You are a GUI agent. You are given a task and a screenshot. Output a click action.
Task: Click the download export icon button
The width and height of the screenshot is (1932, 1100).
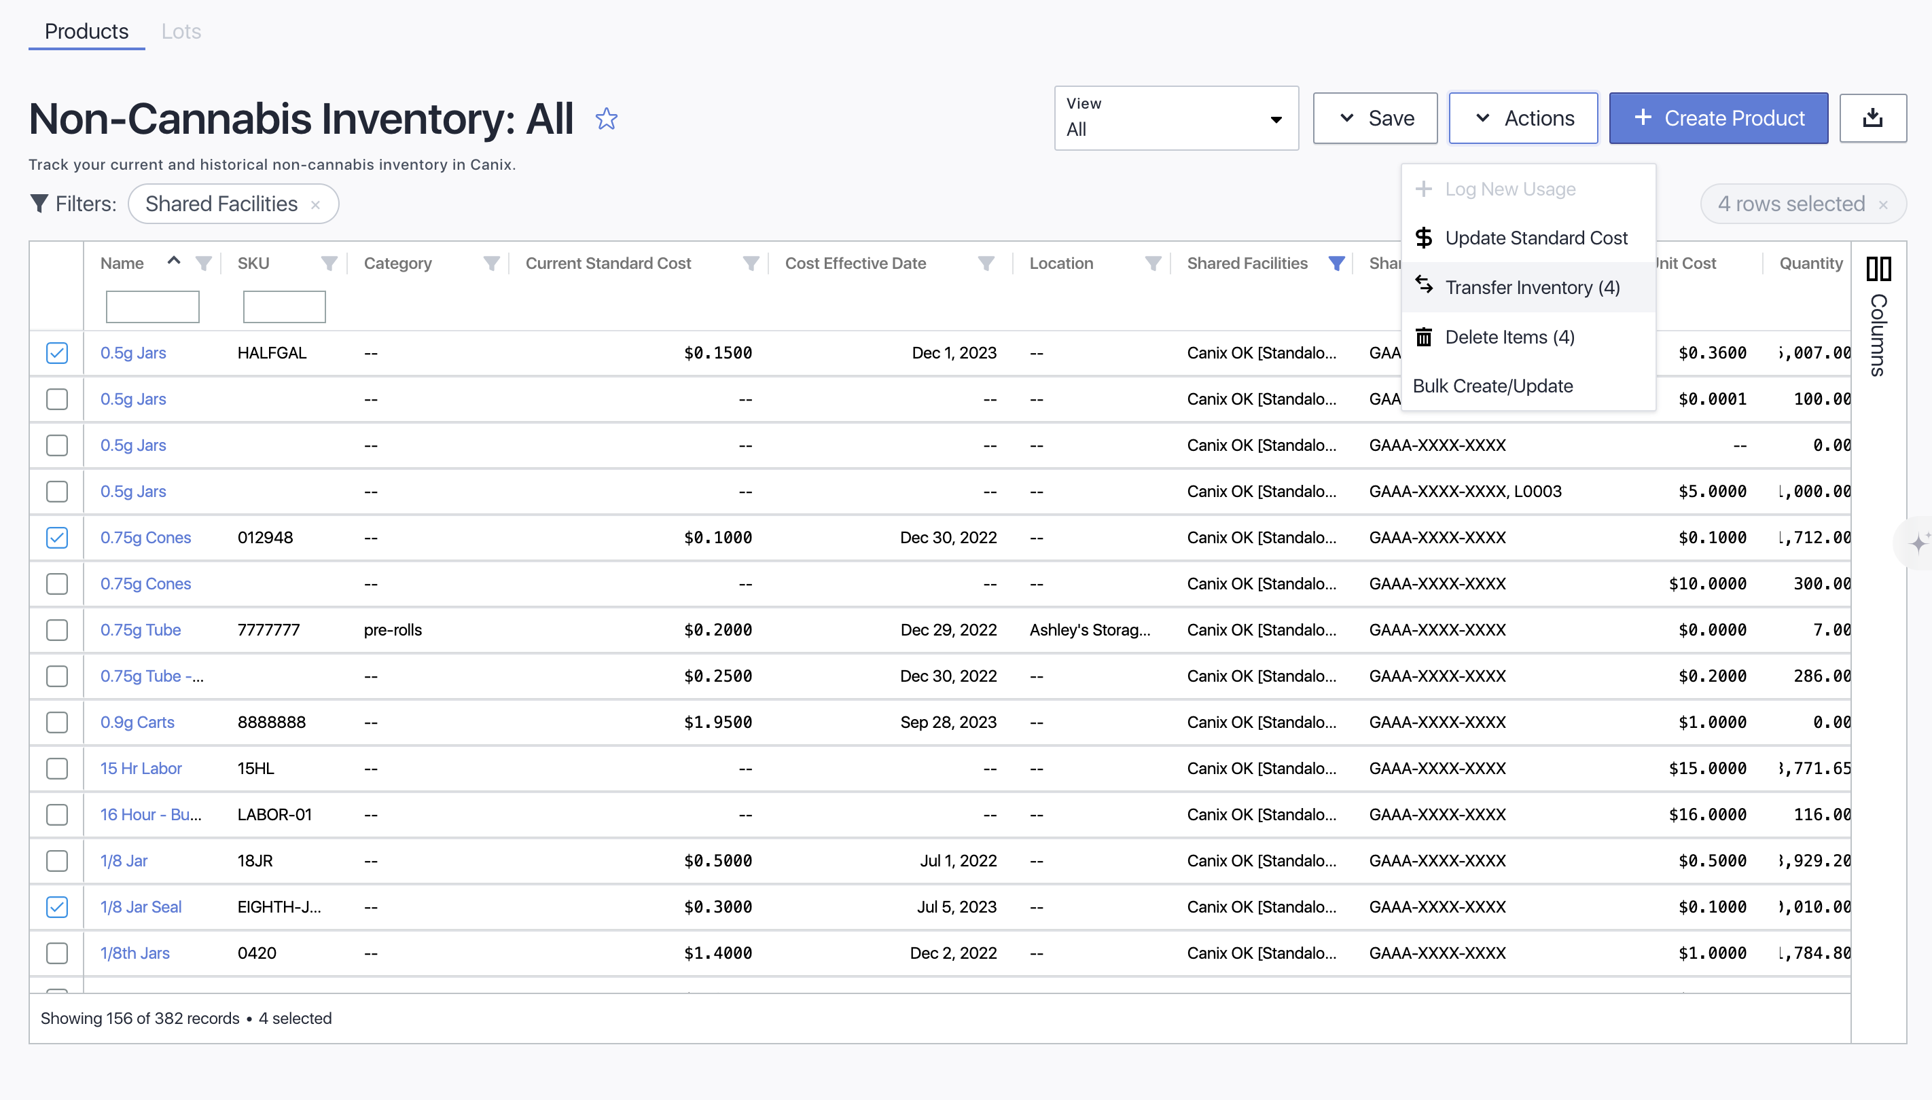pos(1872,118)
